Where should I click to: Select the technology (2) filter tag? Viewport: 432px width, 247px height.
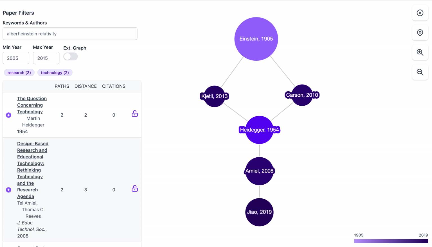[x=55, y=73]
